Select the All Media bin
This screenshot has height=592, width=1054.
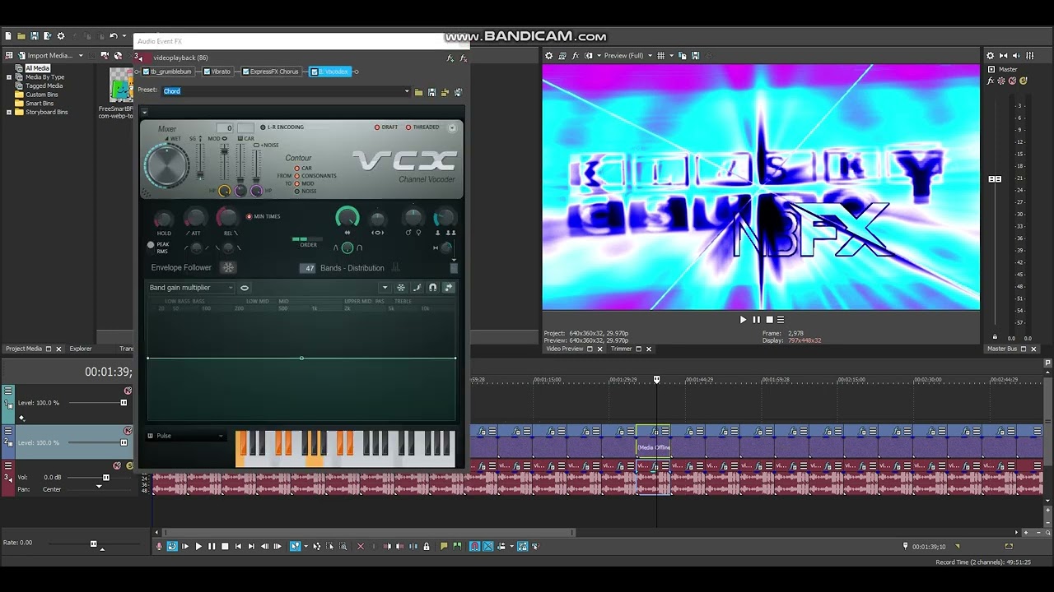tap(37, 68)
